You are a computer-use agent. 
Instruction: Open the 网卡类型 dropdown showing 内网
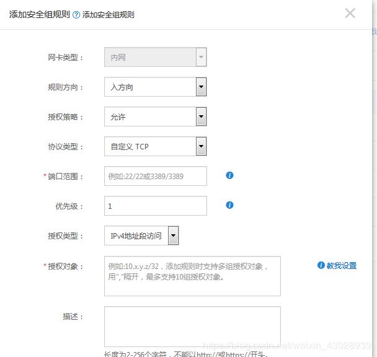pyautogui.click(x=155, y=57)
